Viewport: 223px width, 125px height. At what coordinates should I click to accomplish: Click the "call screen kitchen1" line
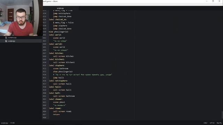point(64,62)
